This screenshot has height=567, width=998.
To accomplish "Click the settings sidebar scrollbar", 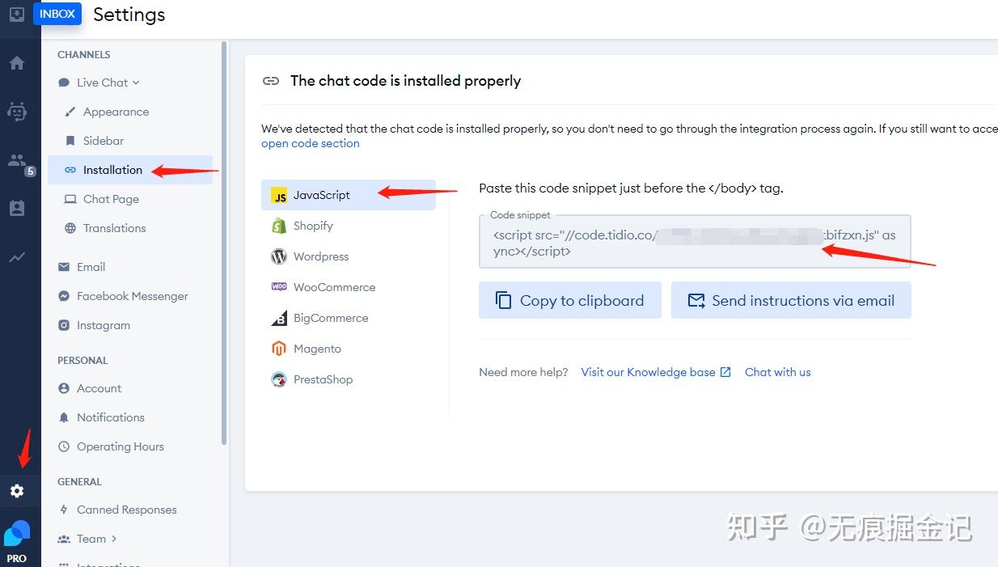I will pos(224,243).
